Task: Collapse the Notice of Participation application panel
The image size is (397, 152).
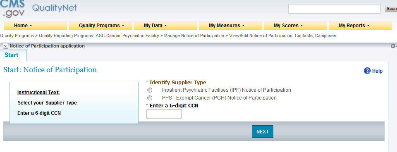Action: pos(5,46)
